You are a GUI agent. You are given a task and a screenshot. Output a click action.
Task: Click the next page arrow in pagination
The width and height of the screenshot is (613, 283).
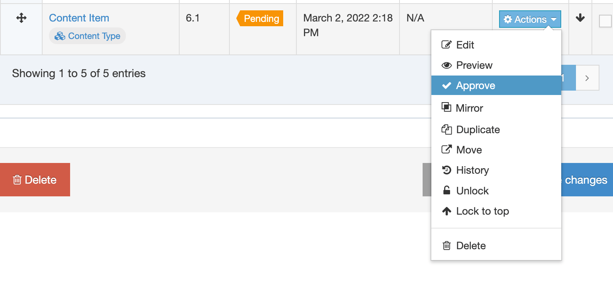click(x=588, y=78)
